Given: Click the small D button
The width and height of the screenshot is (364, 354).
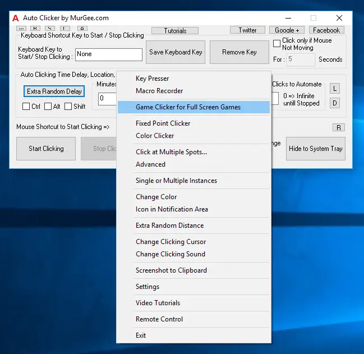Looking at the screenshot, I should point(335,103).
